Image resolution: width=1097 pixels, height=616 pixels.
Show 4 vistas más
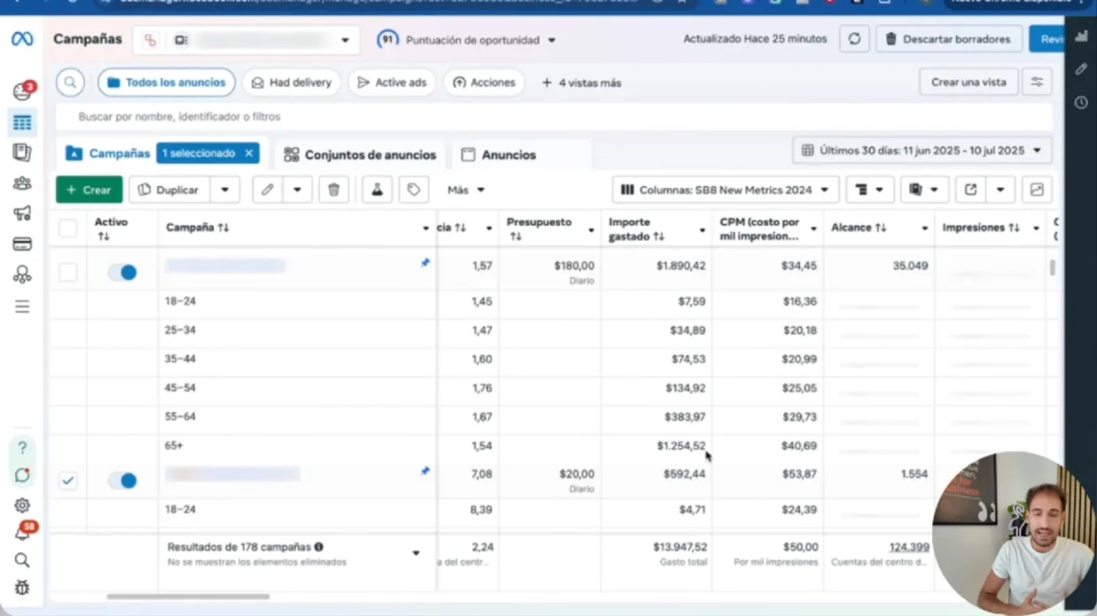click(581, 82)
